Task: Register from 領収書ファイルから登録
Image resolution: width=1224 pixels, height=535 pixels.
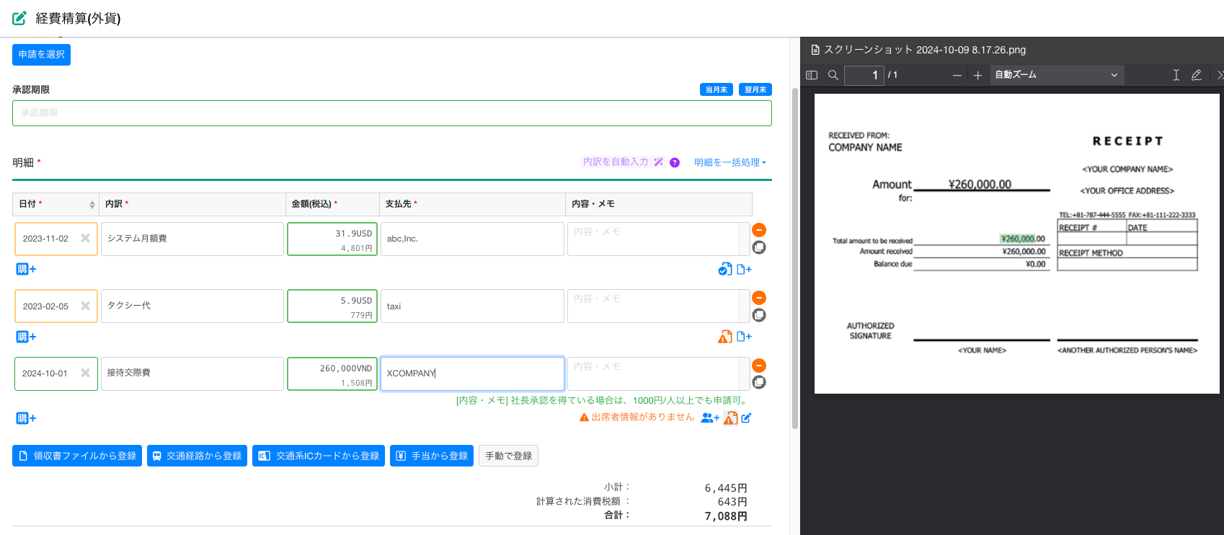Action: (x=77, y=456)
